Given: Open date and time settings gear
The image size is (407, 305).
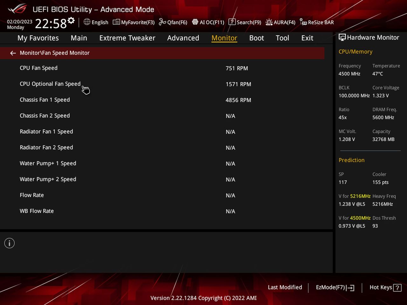Looking at the screenshot, I should 71,21.
